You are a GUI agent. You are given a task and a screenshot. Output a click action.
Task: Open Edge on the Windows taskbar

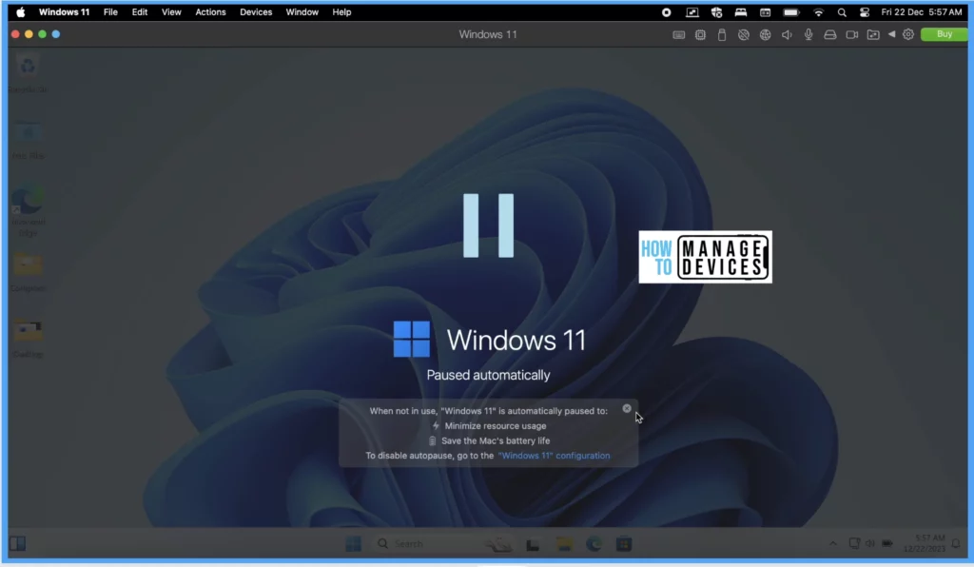[x=594, y=544]
